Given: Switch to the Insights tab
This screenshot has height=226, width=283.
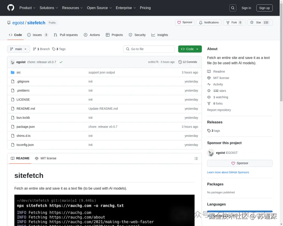Looking at the screenshot, I should [160, 35].
